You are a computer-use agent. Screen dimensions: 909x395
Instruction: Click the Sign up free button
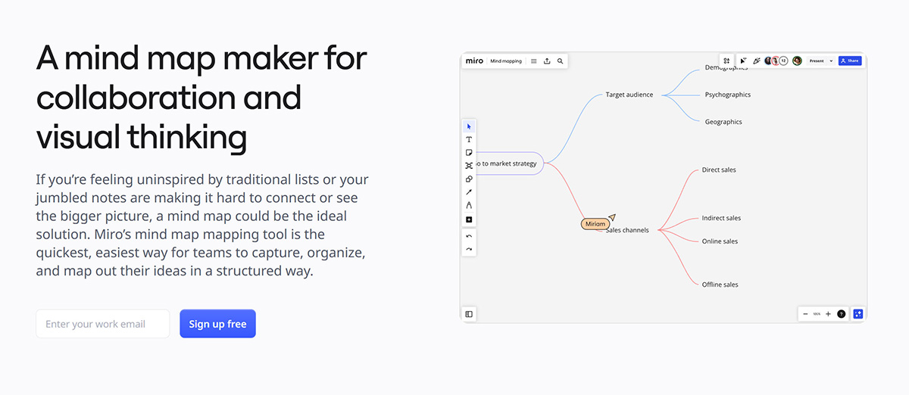point(217,324)
